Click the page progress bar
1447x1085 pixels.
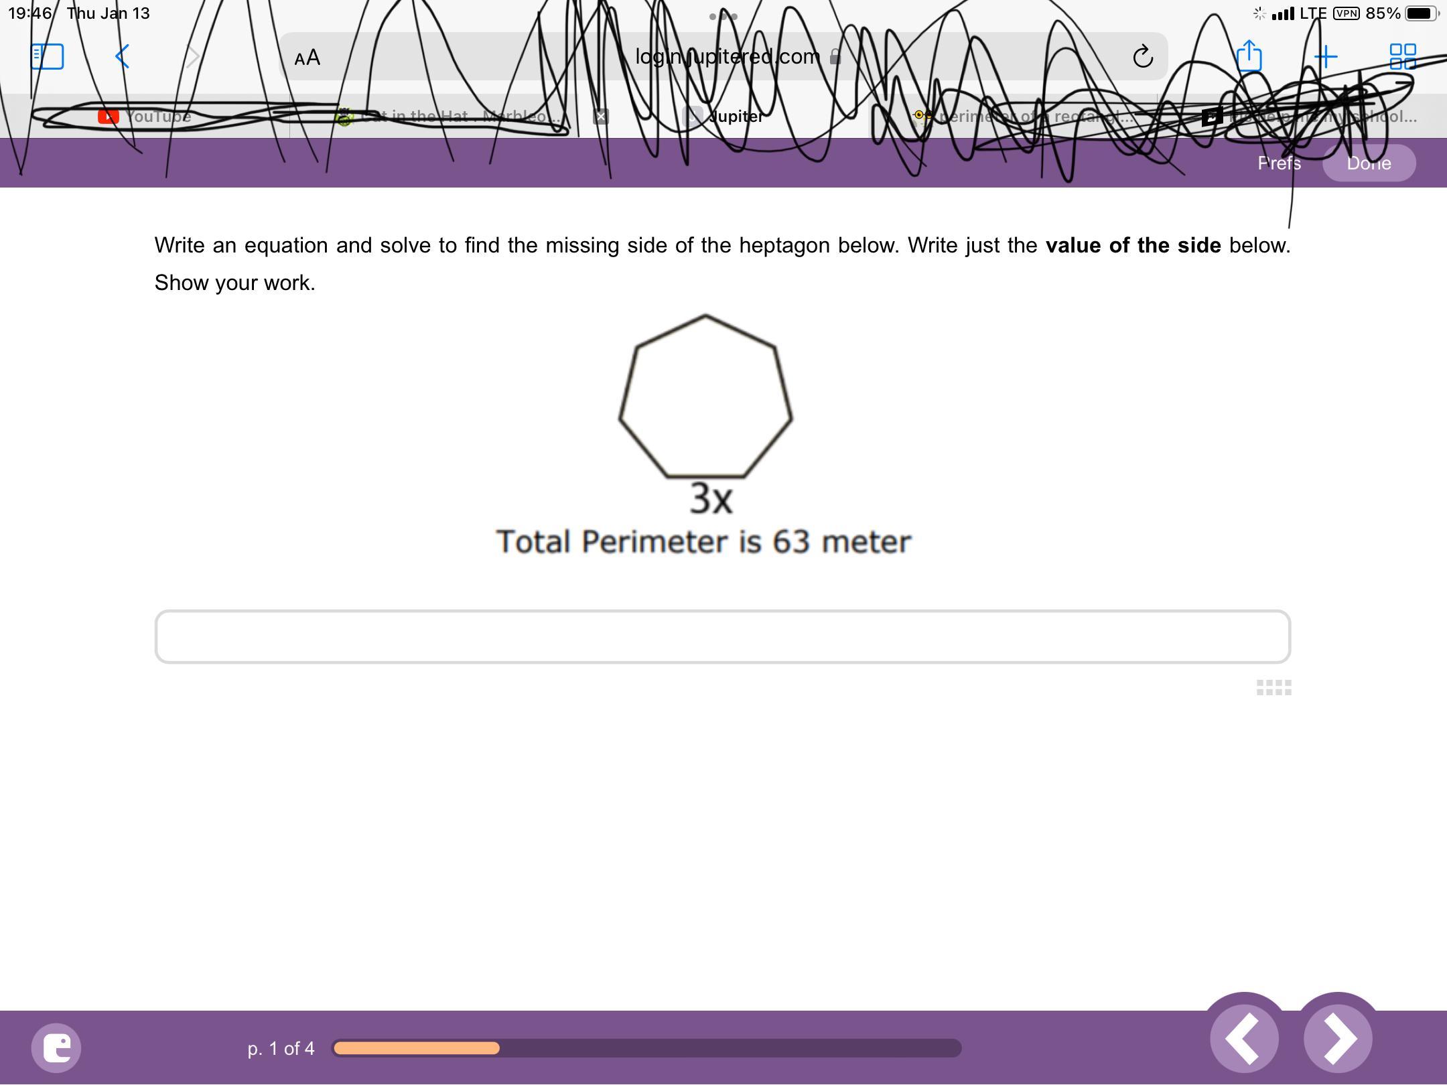coord(646,1048)
